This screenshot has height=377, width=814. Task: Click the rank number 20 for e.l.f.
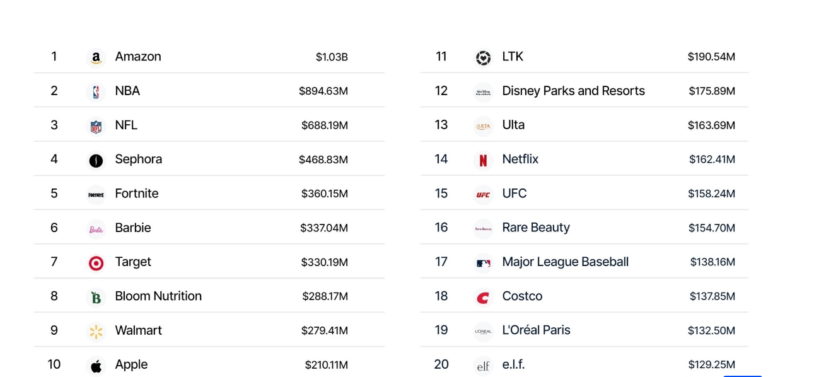441,364
